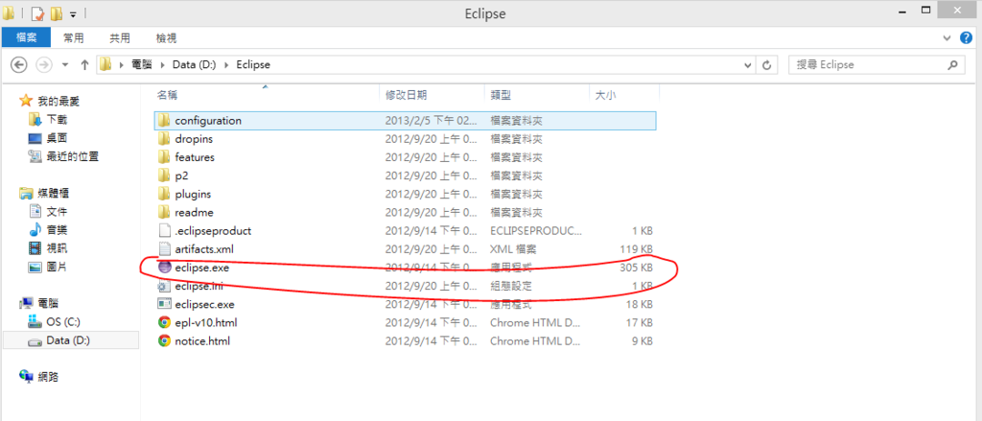982x421 pixels.
Task: Click the eclipsec.exe console icon
Action: pyautogui.click(x=164, y=304)
